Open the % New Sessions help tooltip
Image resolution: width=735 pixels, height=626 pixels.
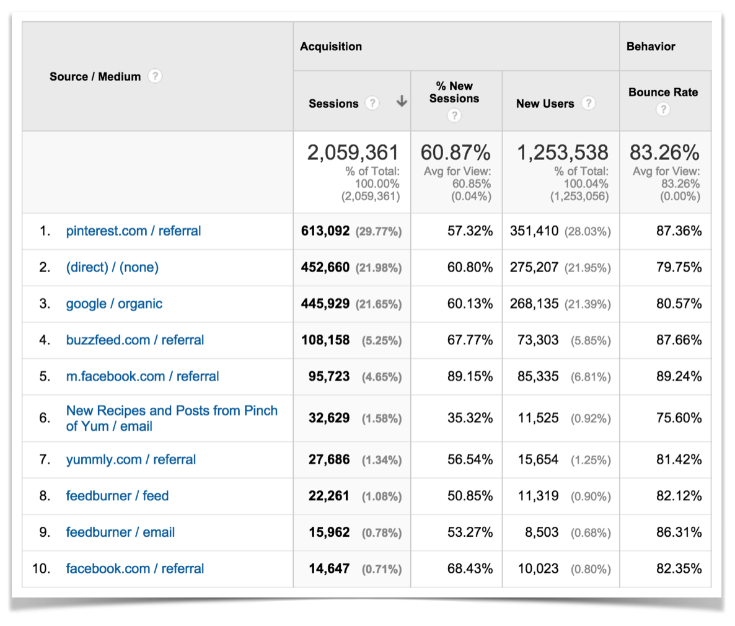tap(454, 115)
